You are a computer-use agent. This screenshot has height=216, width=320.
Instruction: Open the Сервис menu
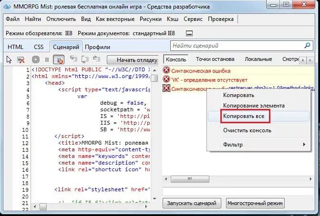point(193,19)
